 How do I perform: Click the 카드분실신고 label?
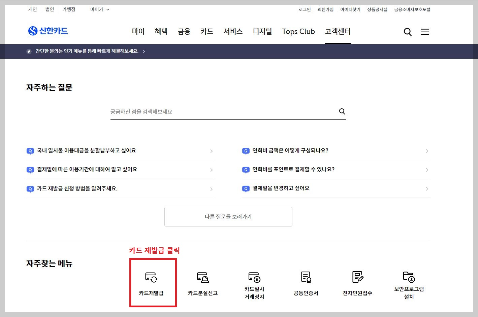203,293
